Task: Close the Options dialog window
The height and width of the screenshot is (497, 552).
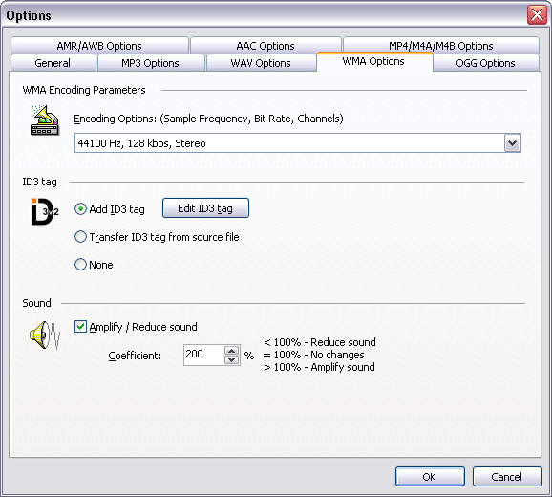Action: 537,15
